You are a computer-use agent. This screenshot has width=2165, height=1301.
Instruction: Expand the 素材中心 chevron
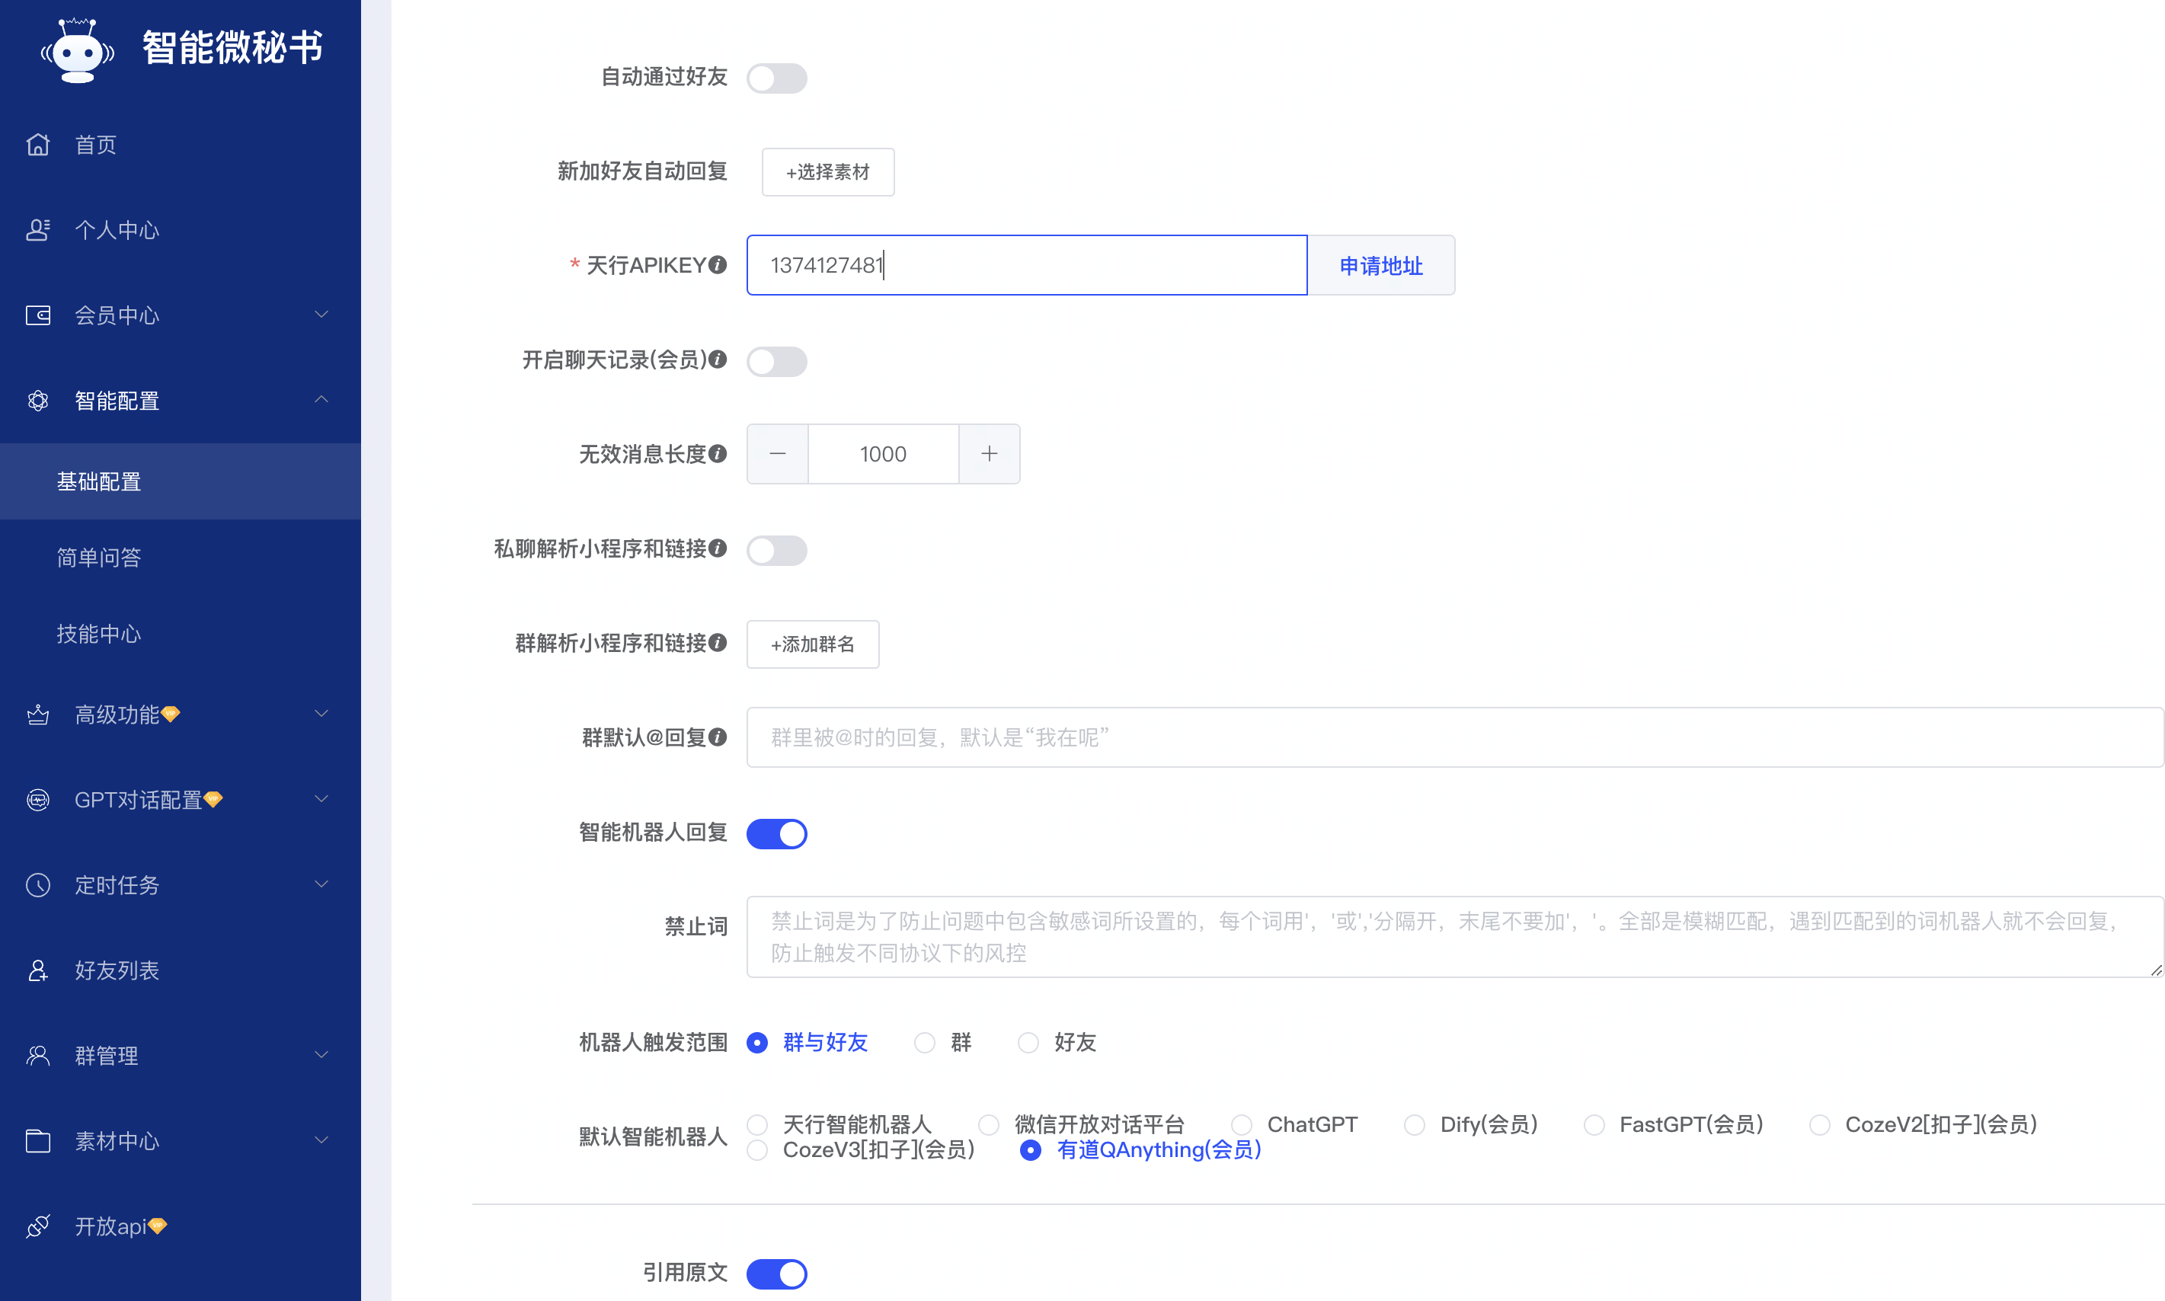(x=321, y=1140)
